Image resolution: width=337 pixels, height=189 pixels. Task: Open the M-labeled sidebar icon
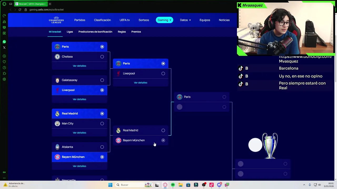[4, 33]
